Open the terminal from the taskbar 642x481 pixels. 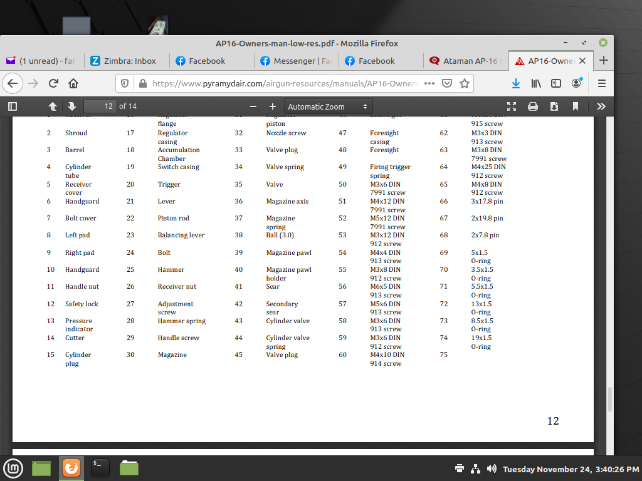coord(100,468)
